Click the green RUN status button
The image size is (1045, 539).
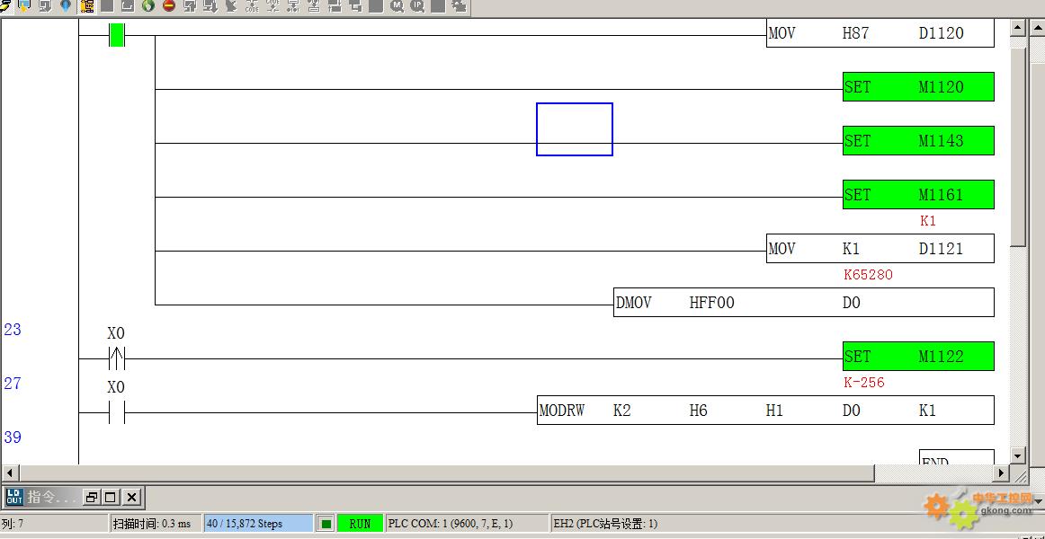pos(360,524)
